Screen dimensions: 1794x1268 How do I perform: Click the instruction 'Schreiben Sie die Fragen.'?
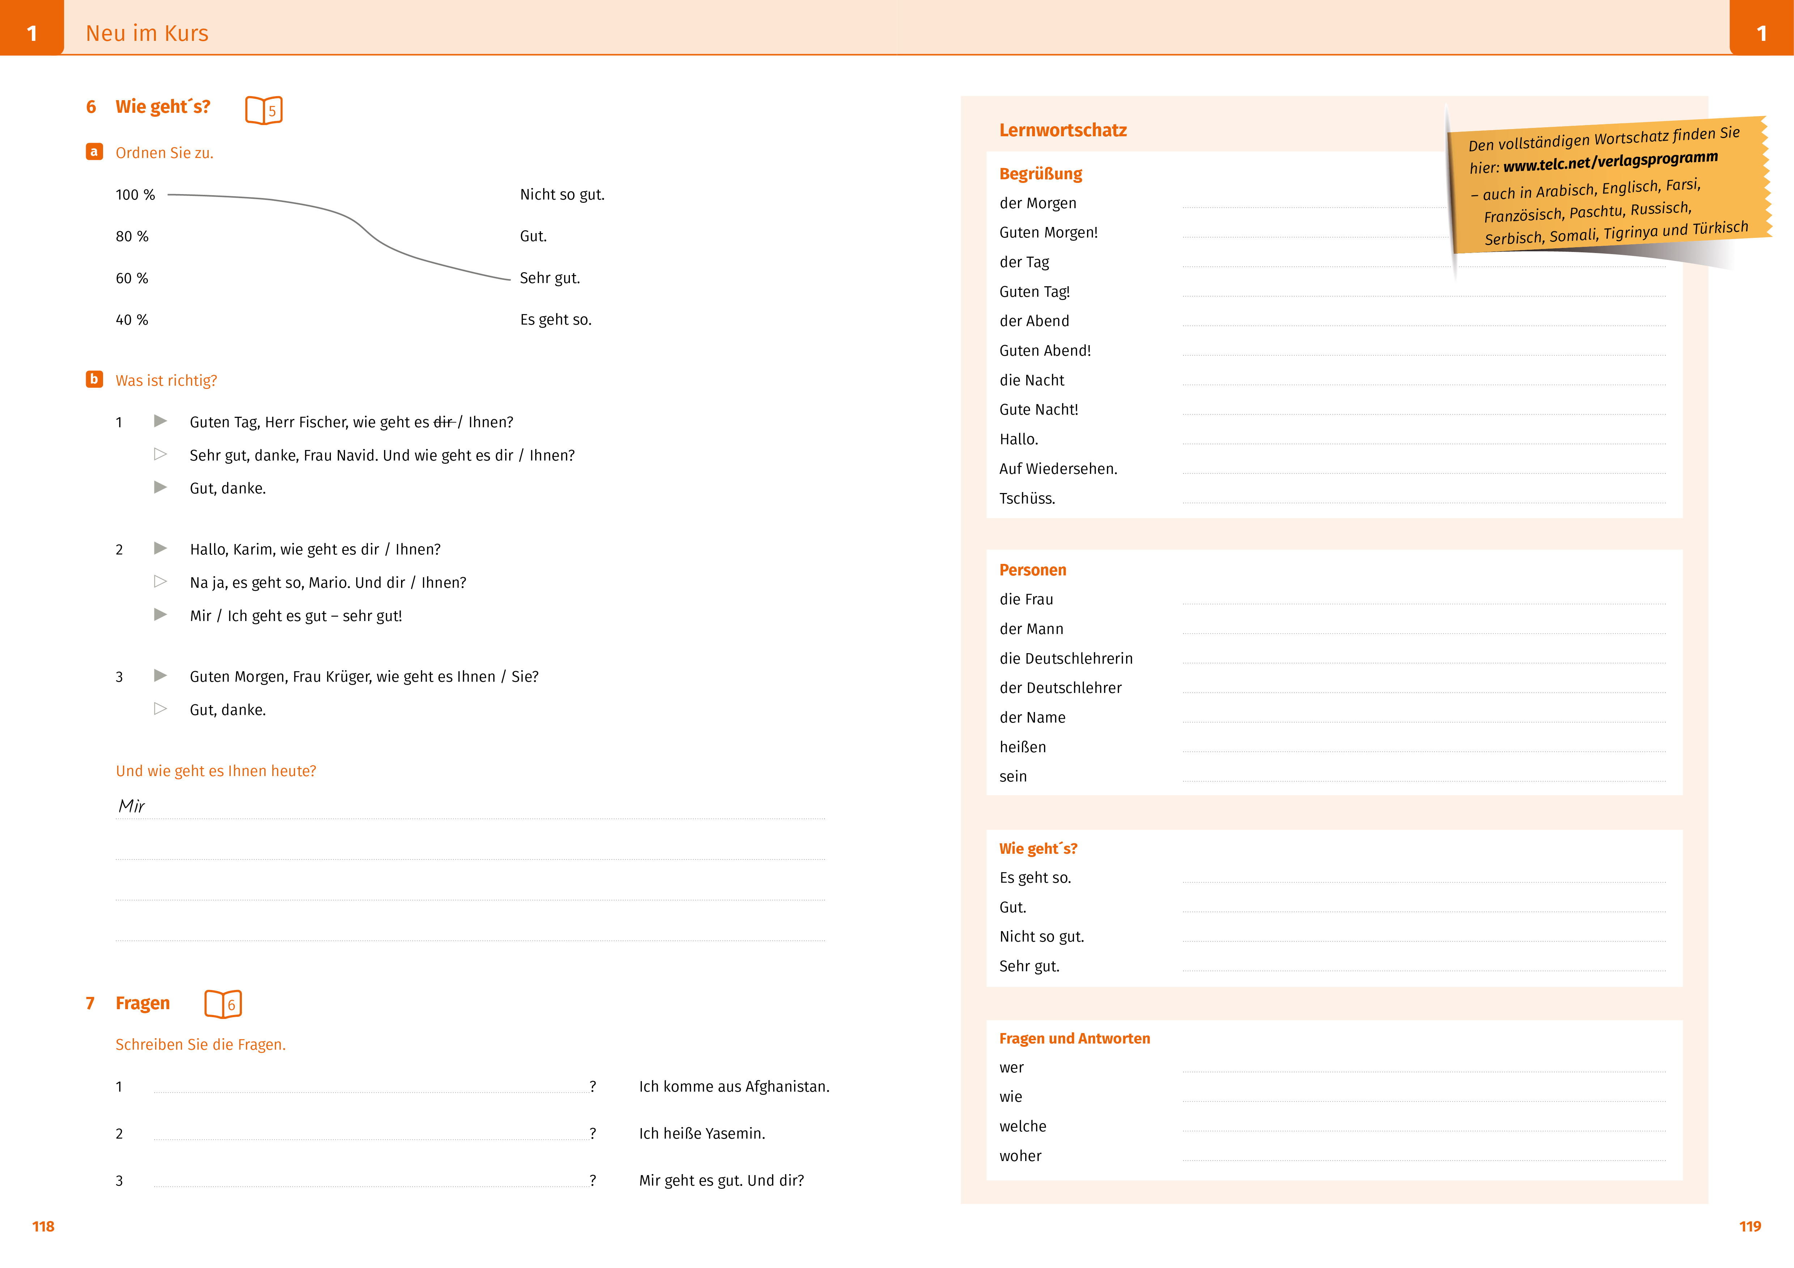point(201,1045)
